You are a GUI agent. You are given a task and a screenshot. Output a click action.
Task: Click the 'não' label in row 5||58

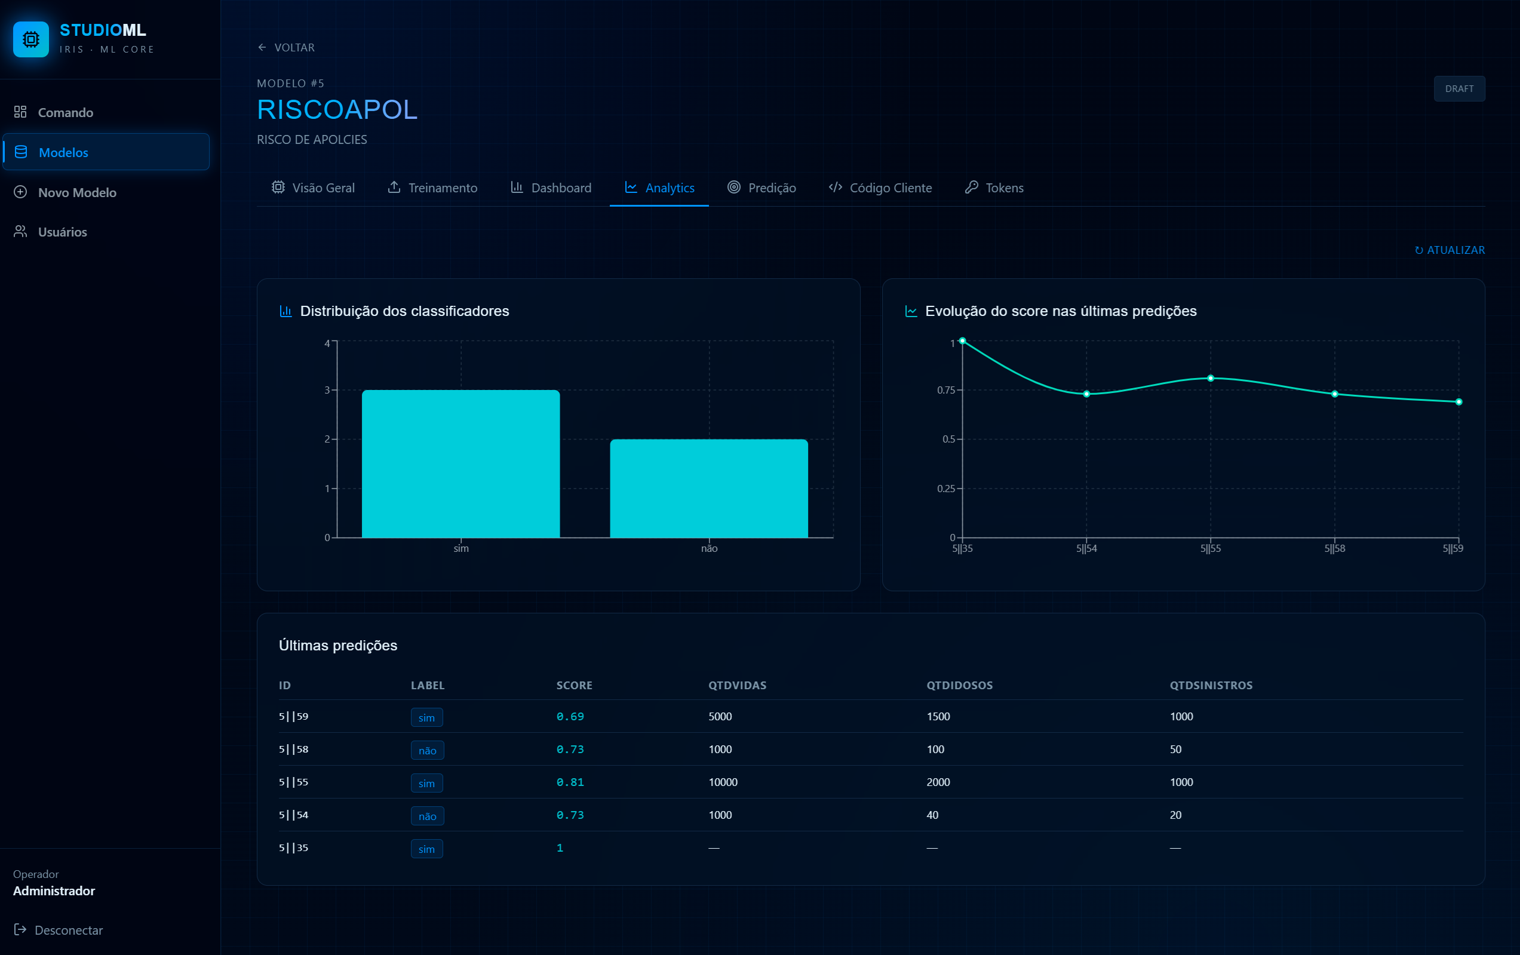pyautogui.click(x=428, y=751)
